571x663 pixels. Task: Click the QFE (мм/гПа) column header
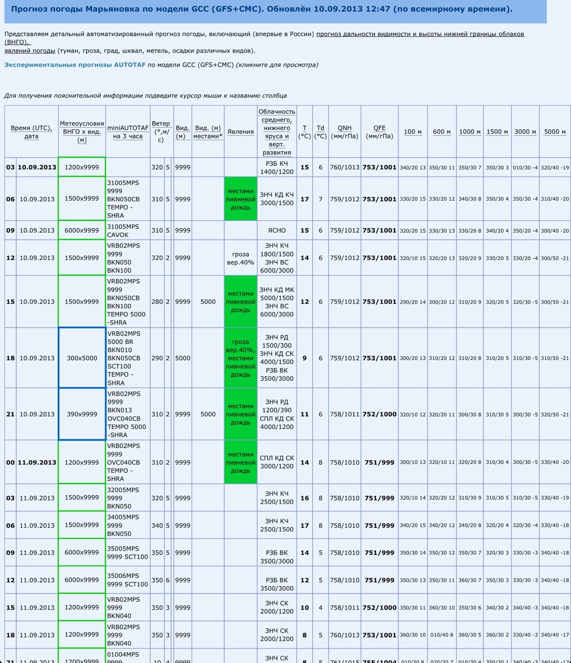379,132
